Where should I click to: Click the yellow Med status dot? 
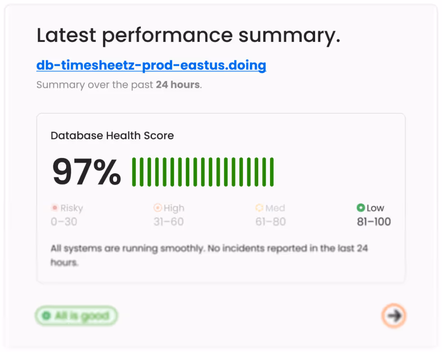click(x=259, y=208)
